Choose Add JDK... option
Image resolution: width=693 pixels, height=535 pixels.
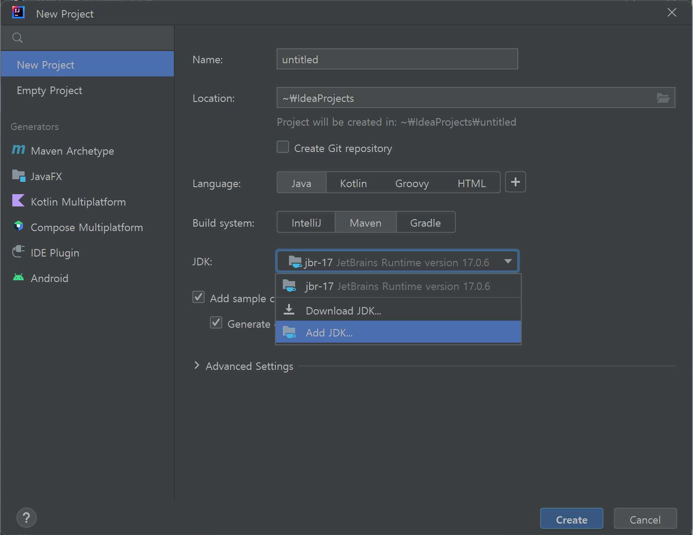click(398, 332)
